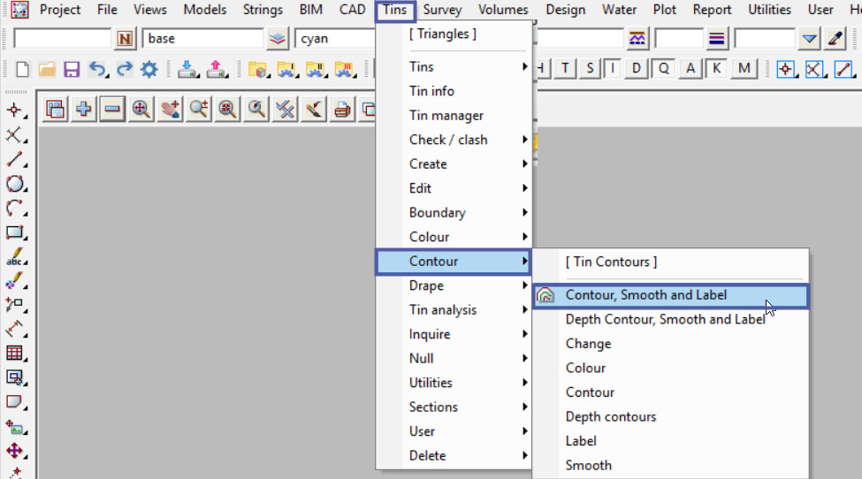862x479 pixels.
Task: Select the text abc tool
Action: [x=15, y=258]
